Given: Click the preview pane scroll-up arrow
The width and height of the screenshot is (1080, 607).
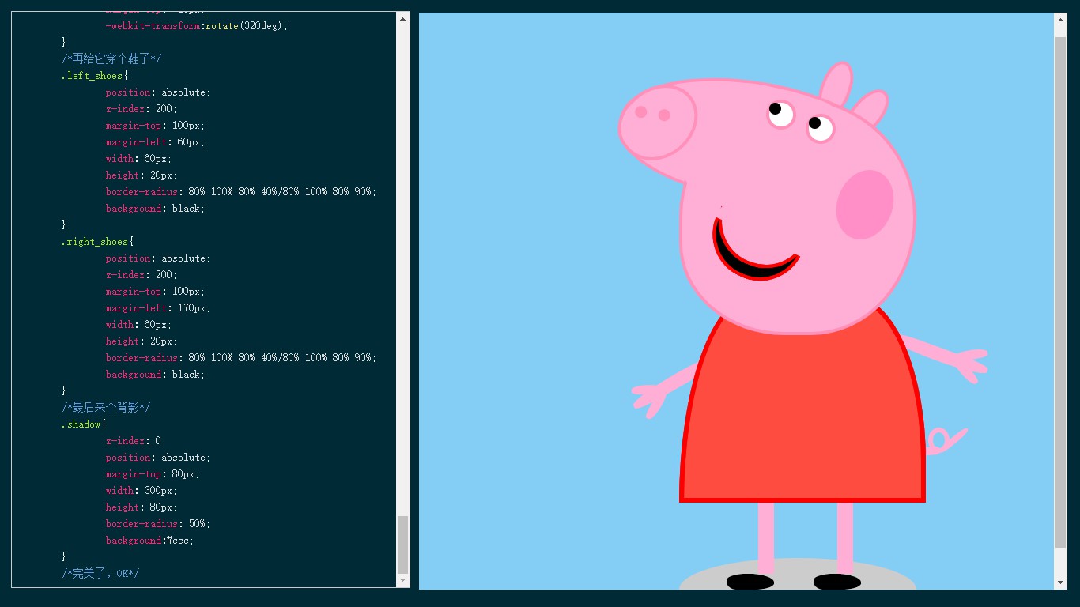Looking at the screenshot, I should [x=1061, y=19].
